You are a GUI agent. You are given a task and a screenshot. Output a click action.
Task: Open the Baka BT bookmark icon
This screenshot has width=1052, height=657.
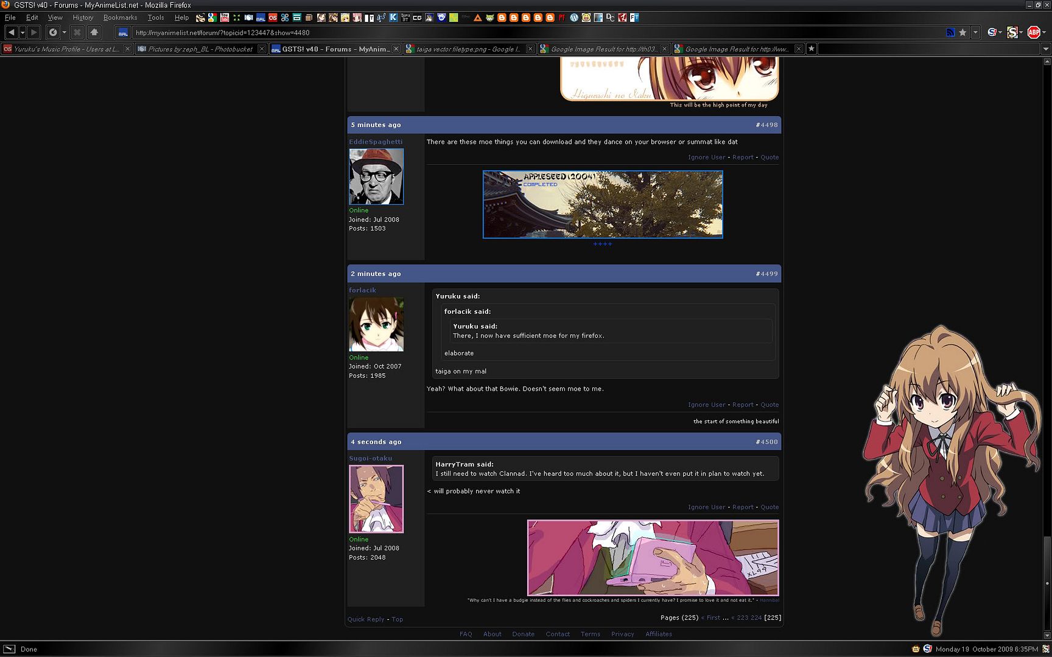tap(405, 18)
